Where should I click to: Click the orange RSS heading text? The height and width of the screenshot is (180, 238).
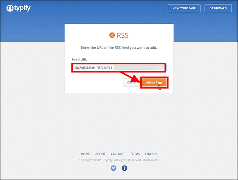pos(123,36)
